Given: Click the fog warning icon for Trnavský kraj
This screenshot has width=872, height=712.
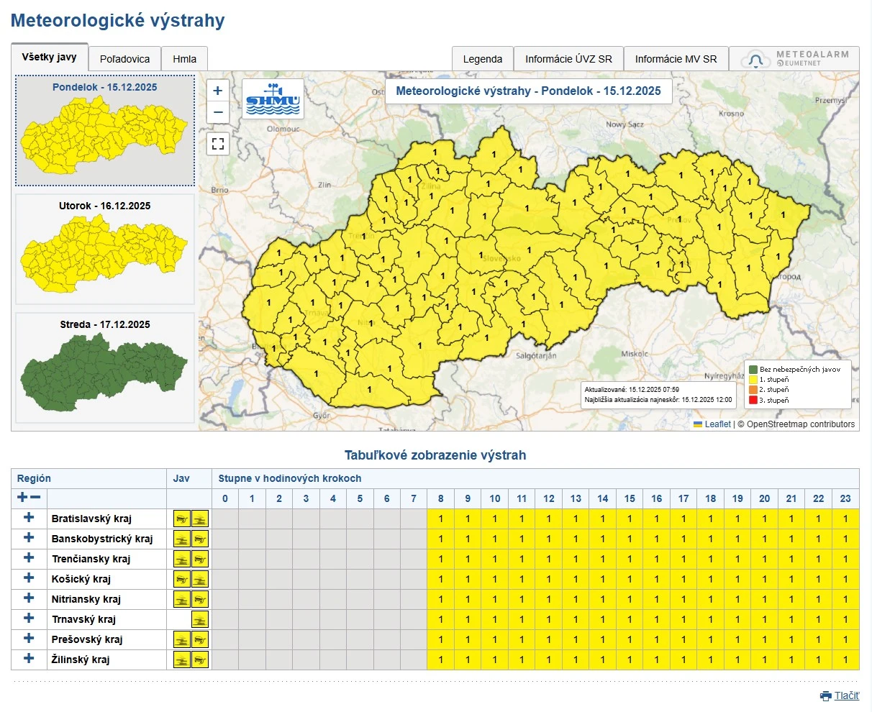Looking at the screenshot, I should [199, 619].
